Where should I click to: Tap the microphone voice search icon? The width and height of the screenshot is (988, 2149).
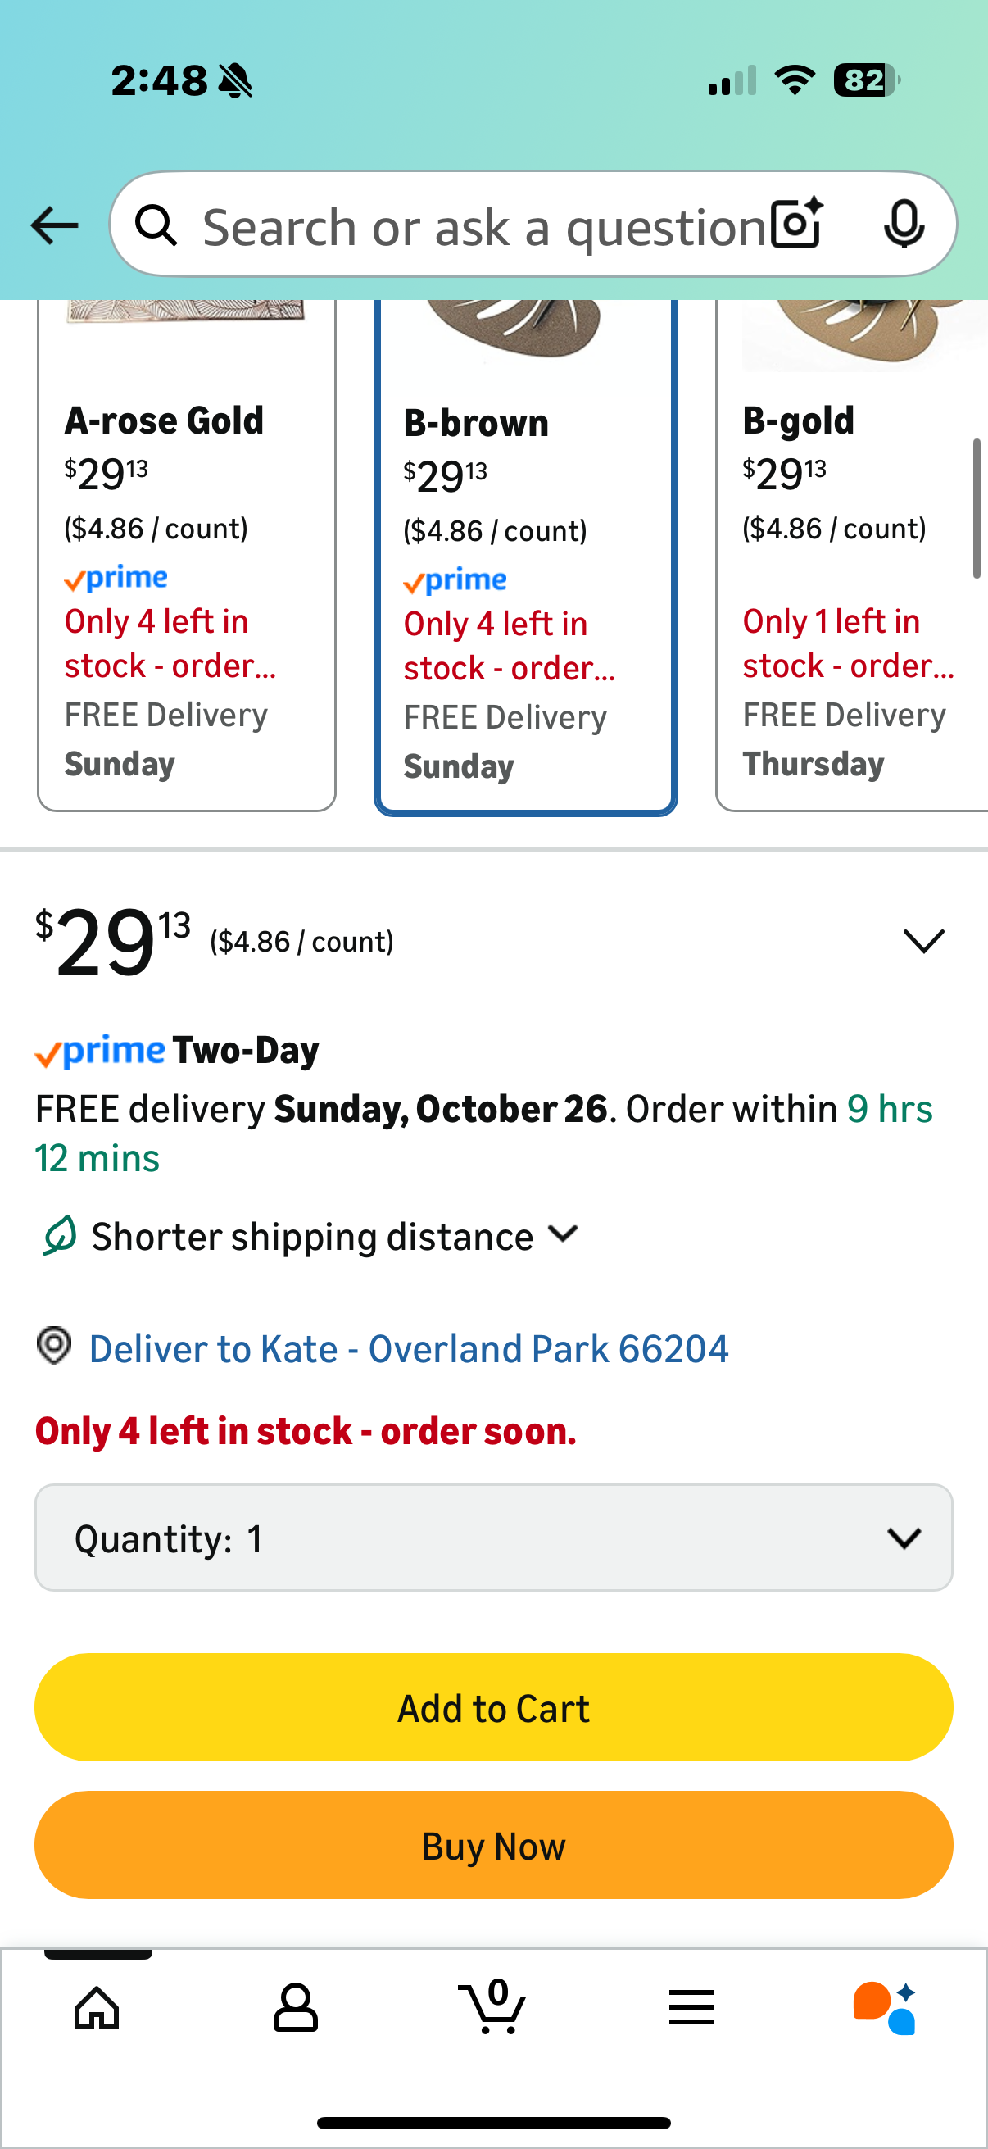[903, 224]
